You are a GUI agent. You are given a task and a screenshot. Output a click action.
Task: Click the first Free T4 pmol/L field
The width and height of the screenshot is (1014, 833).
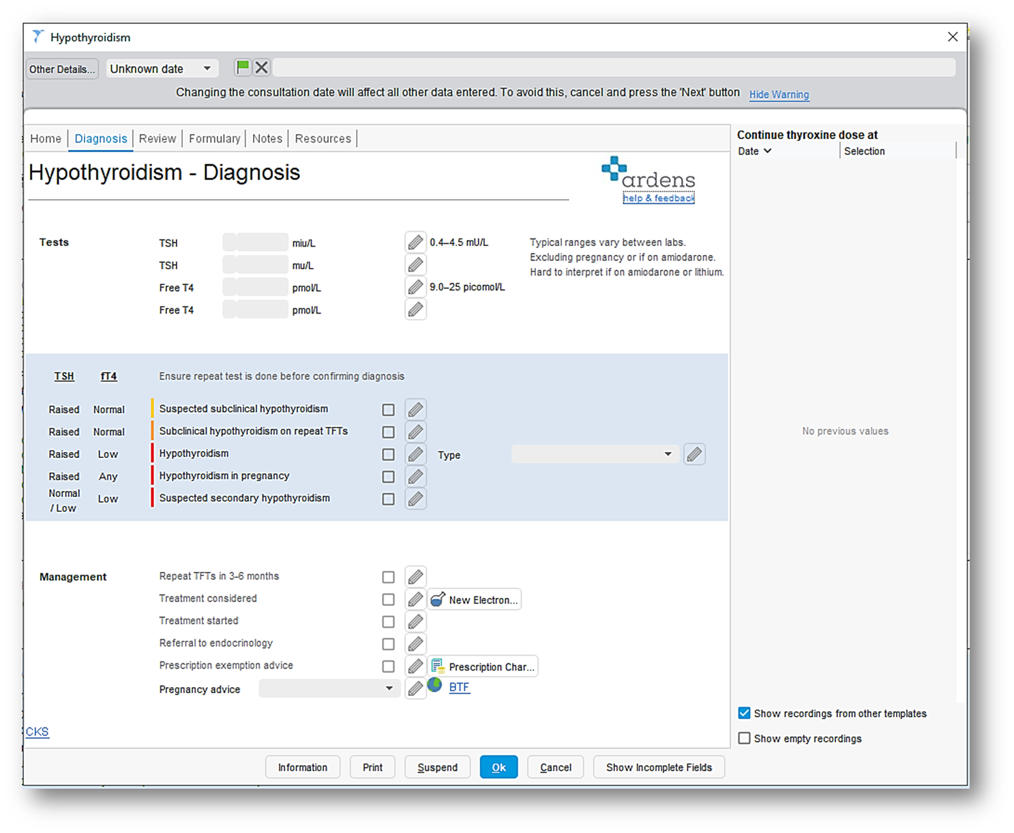[x=256, y=287]
